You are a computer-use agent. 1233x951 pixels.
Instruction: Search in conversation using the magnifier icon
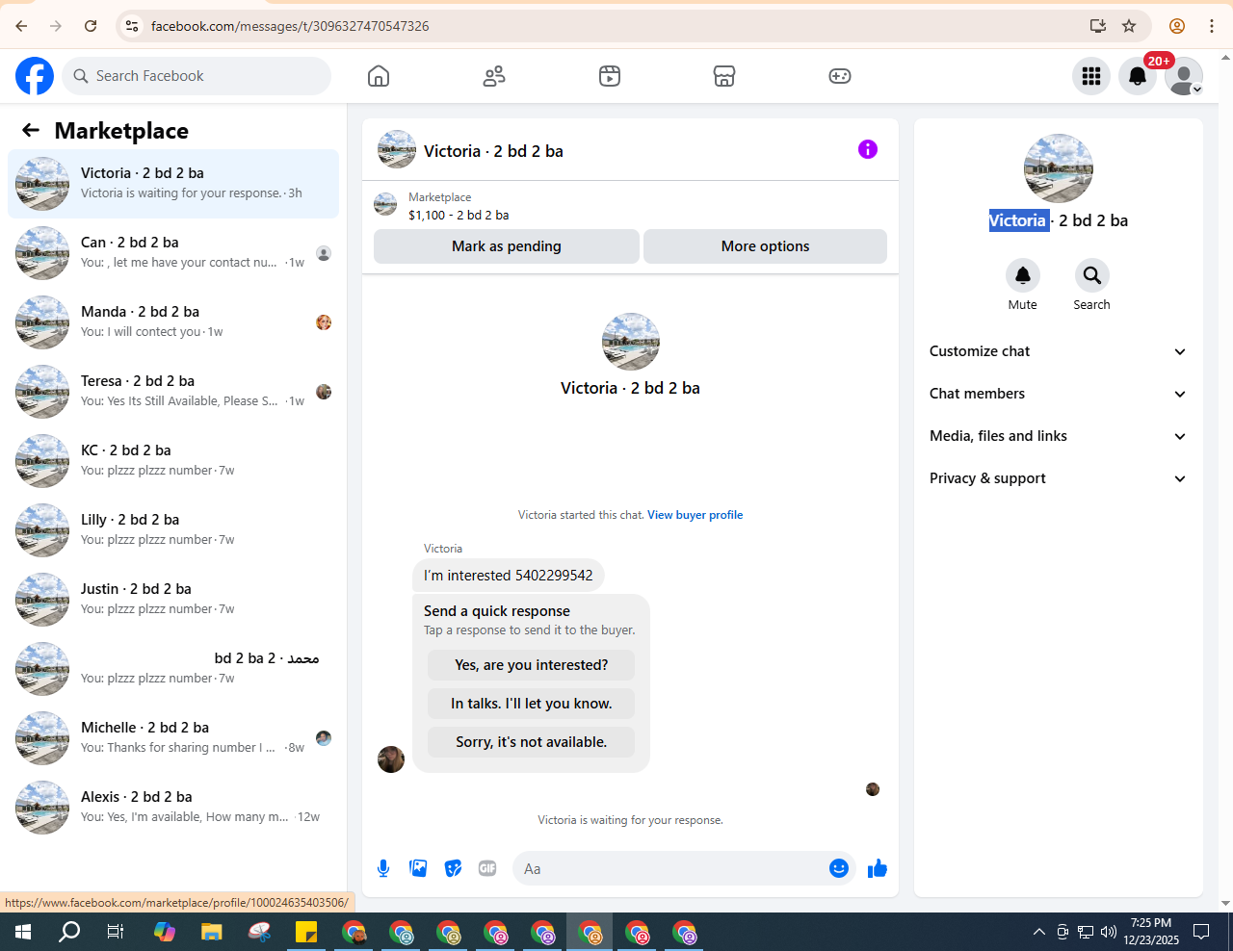pyautogui.click(x=1092, y=275)
